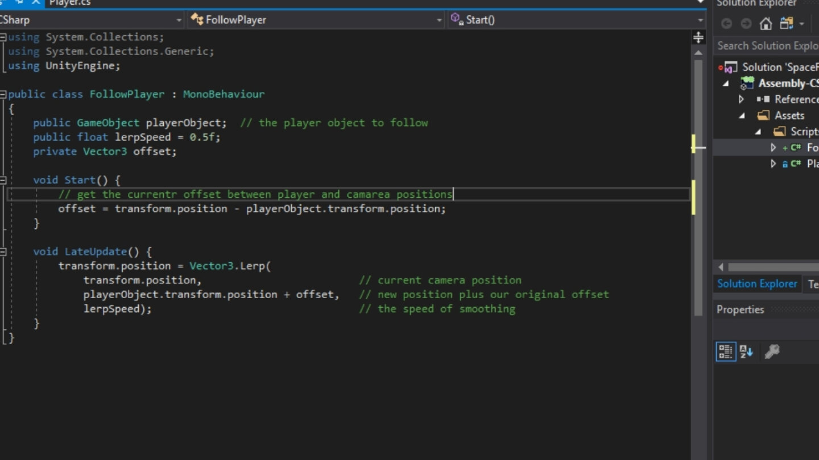The height and width of the screenshot is (460, 819).
Task: Click the '// the speed of smoothing' comment
Action: (437, 309)
